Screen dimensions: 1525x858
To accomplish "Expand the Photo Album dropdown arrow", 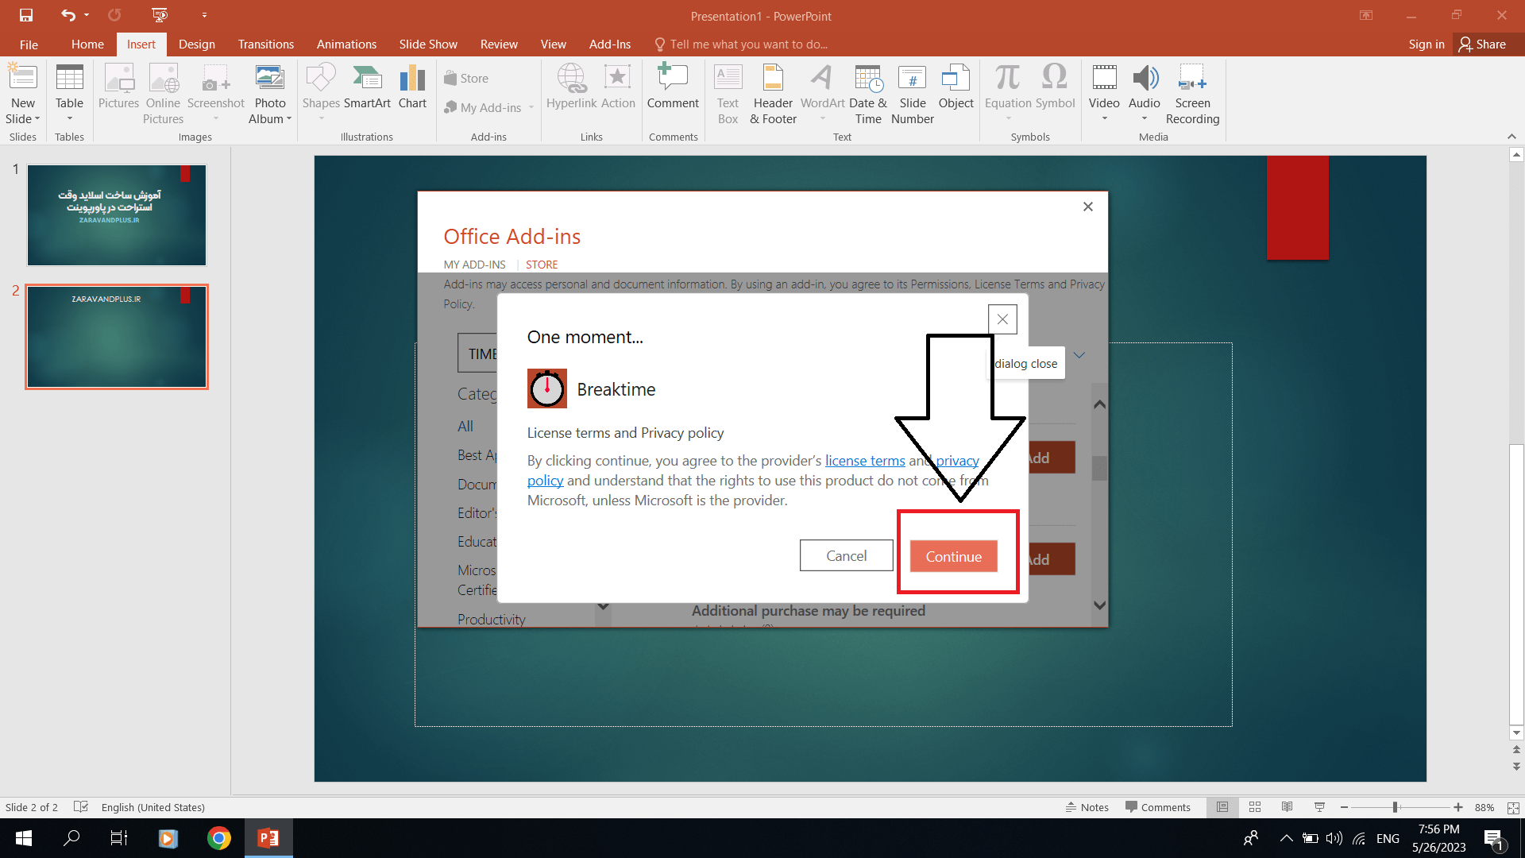I will coord(288,119).
